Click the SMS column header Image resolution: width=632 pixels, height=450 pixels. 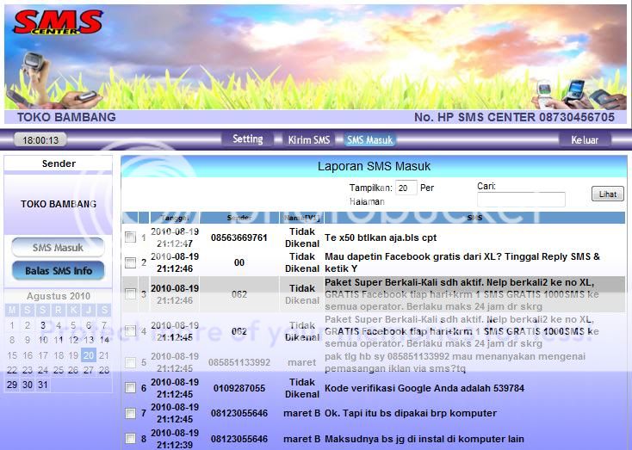474,218
